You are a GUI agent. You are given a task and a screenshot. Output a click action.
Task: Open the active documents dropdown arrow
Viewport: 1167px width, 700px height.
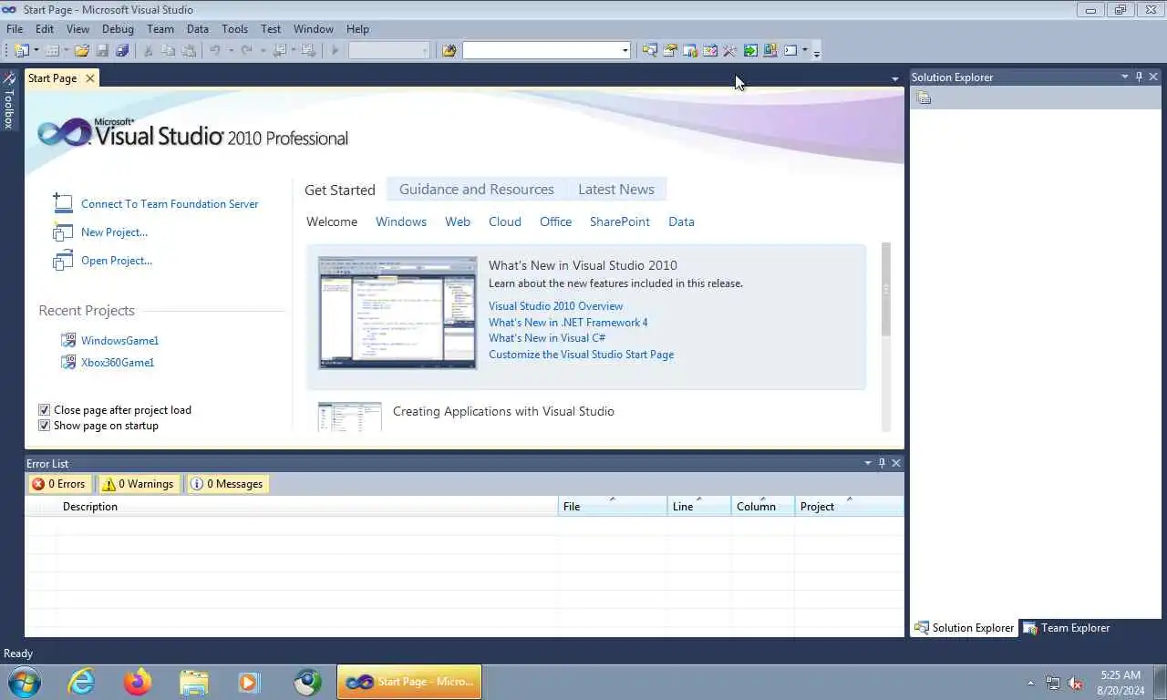click(894, 79)
